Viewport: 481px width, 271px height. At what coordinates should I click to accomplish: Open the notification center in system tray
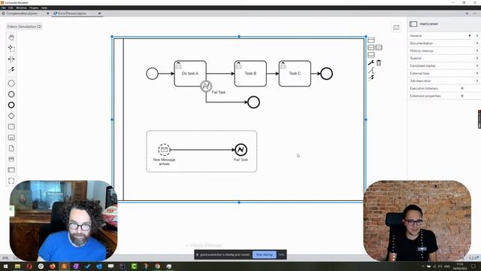point(473,266)
